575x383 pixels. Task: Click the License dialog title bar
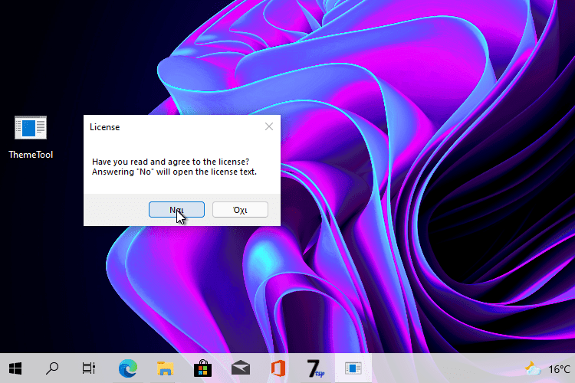[x=169, y=126]
